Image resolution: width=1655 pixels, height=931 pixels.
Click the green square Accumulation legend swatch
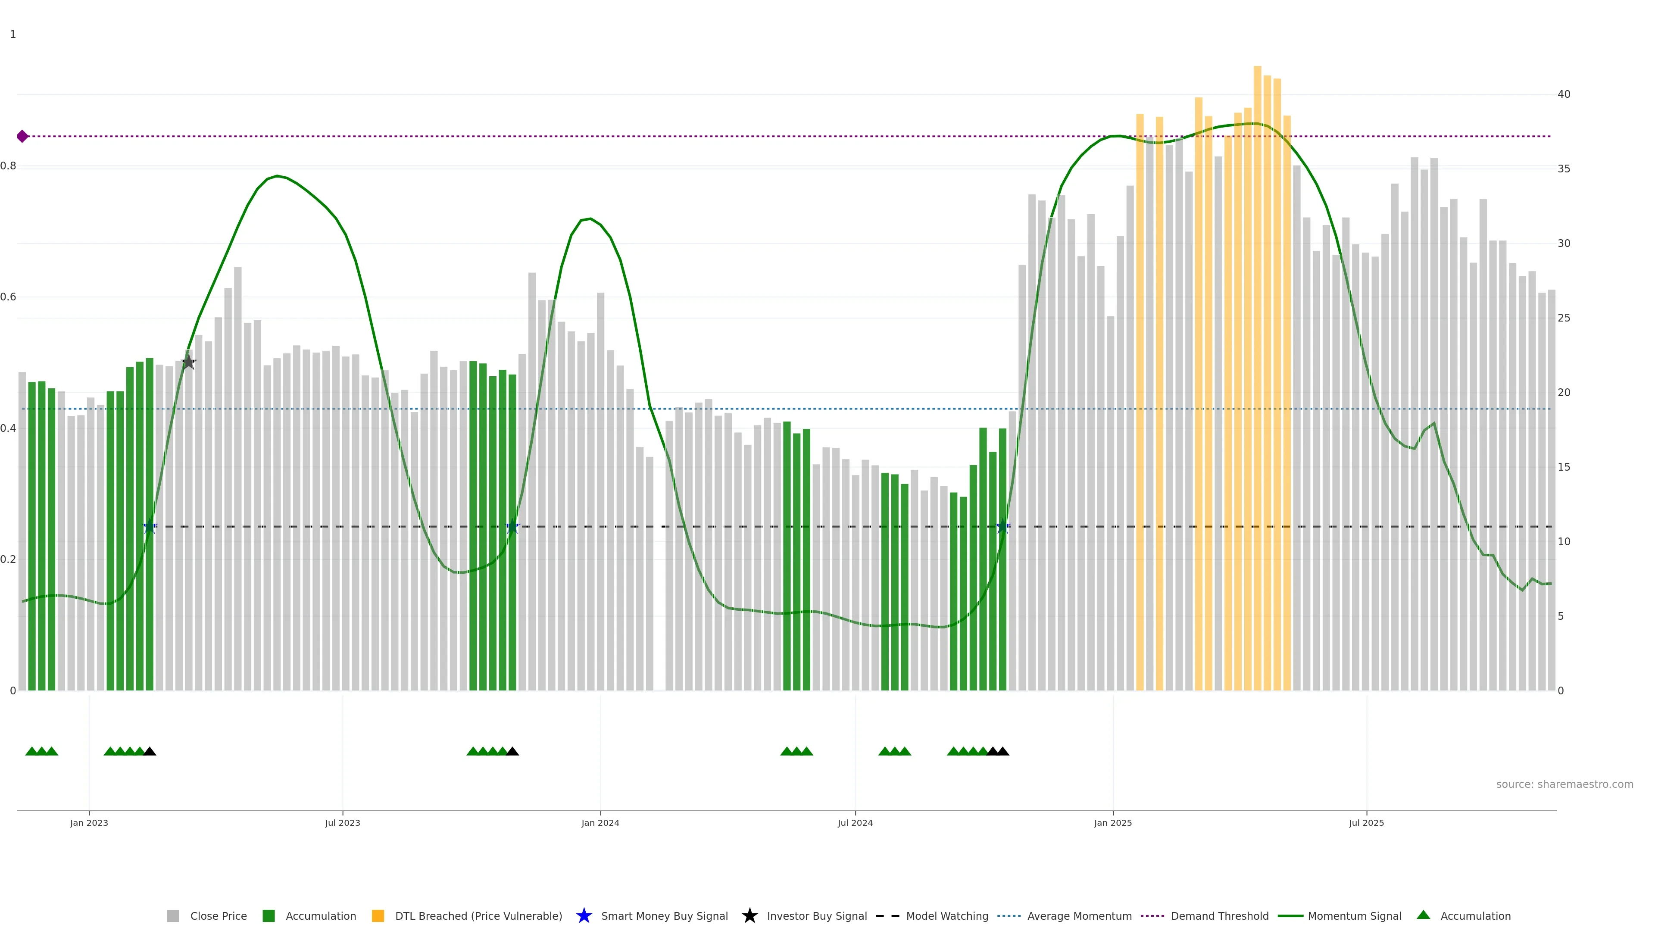point(269,915)
